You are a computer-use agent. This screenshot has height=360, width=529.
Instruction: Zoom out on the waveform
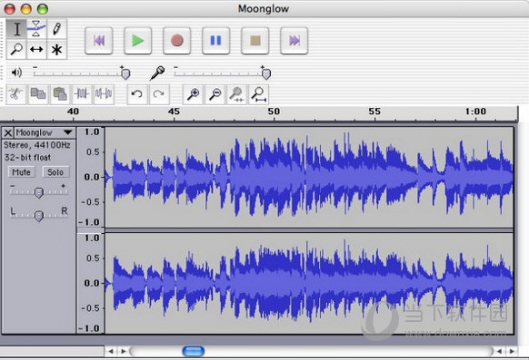tap(215, 94)
